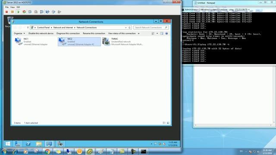The width and height of the screenshot is (276, 155).
Task: Open the File menu of VM console
Action: pos(7,7)
